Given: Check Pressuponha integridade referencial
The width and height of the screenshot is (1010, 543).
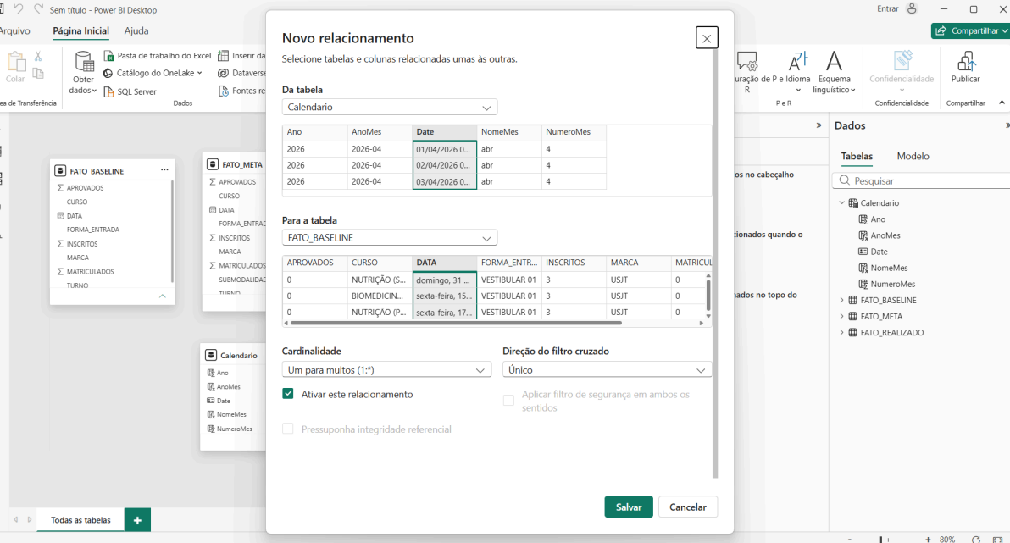Looking at the screenshot, I should point(288,429).
